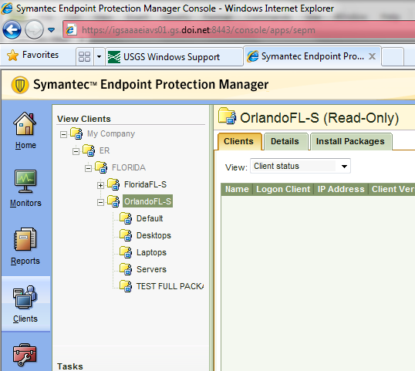Click the FloridaFL-S folder icon
415x371 pixels.
[x=113, y=184]
